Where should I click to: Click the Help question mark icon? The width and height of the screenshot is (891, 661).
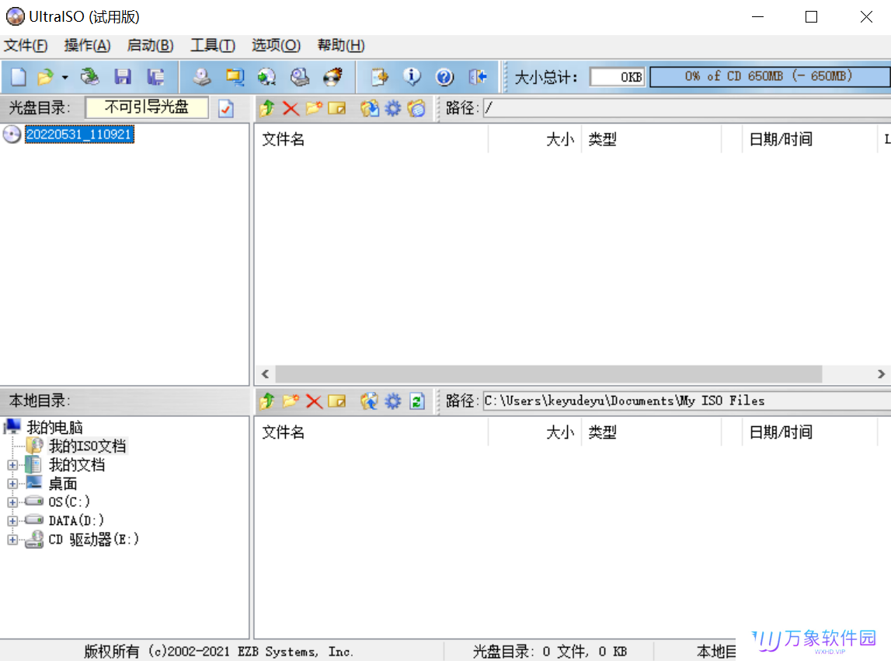tap(444, 77)
